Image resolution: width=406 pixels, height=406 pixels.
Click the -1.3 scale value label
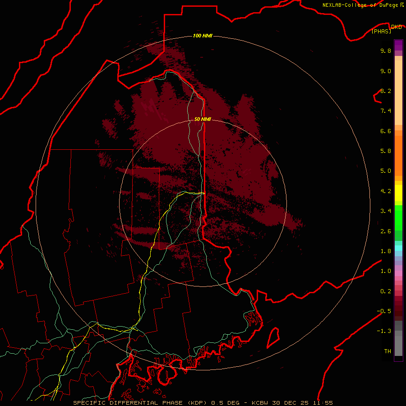click(384, 331)
